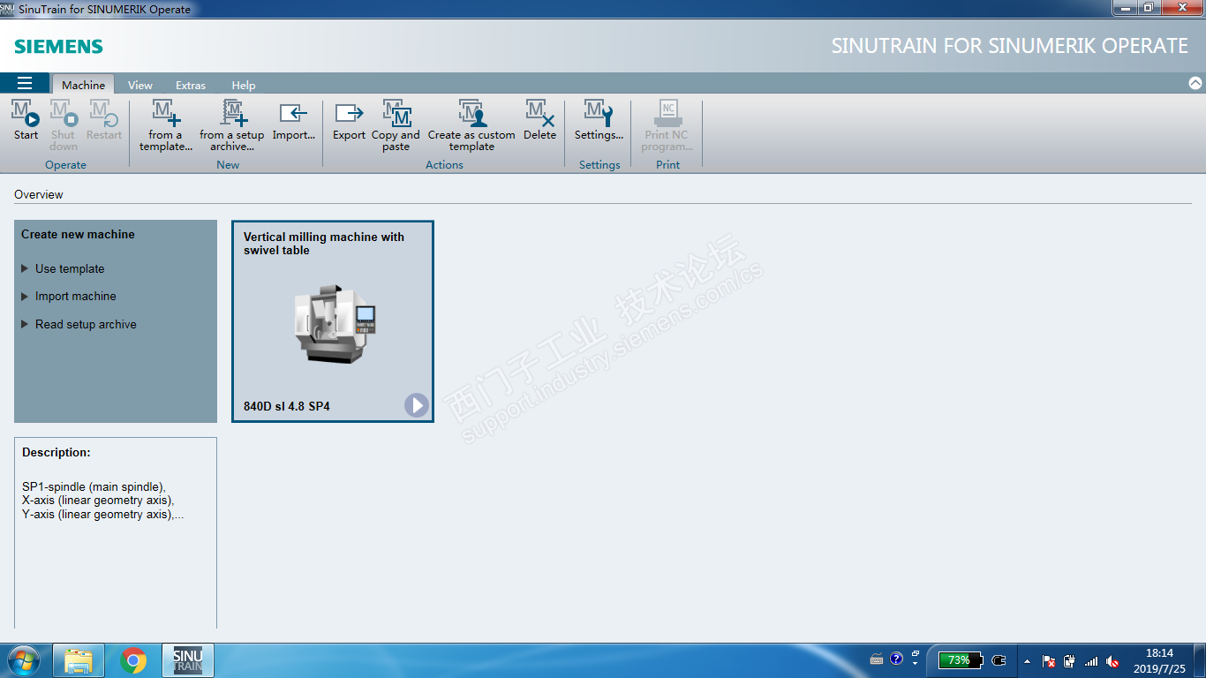Open Google Chrome from the taskbar
1206x678 pixels.
click(133, 660)
